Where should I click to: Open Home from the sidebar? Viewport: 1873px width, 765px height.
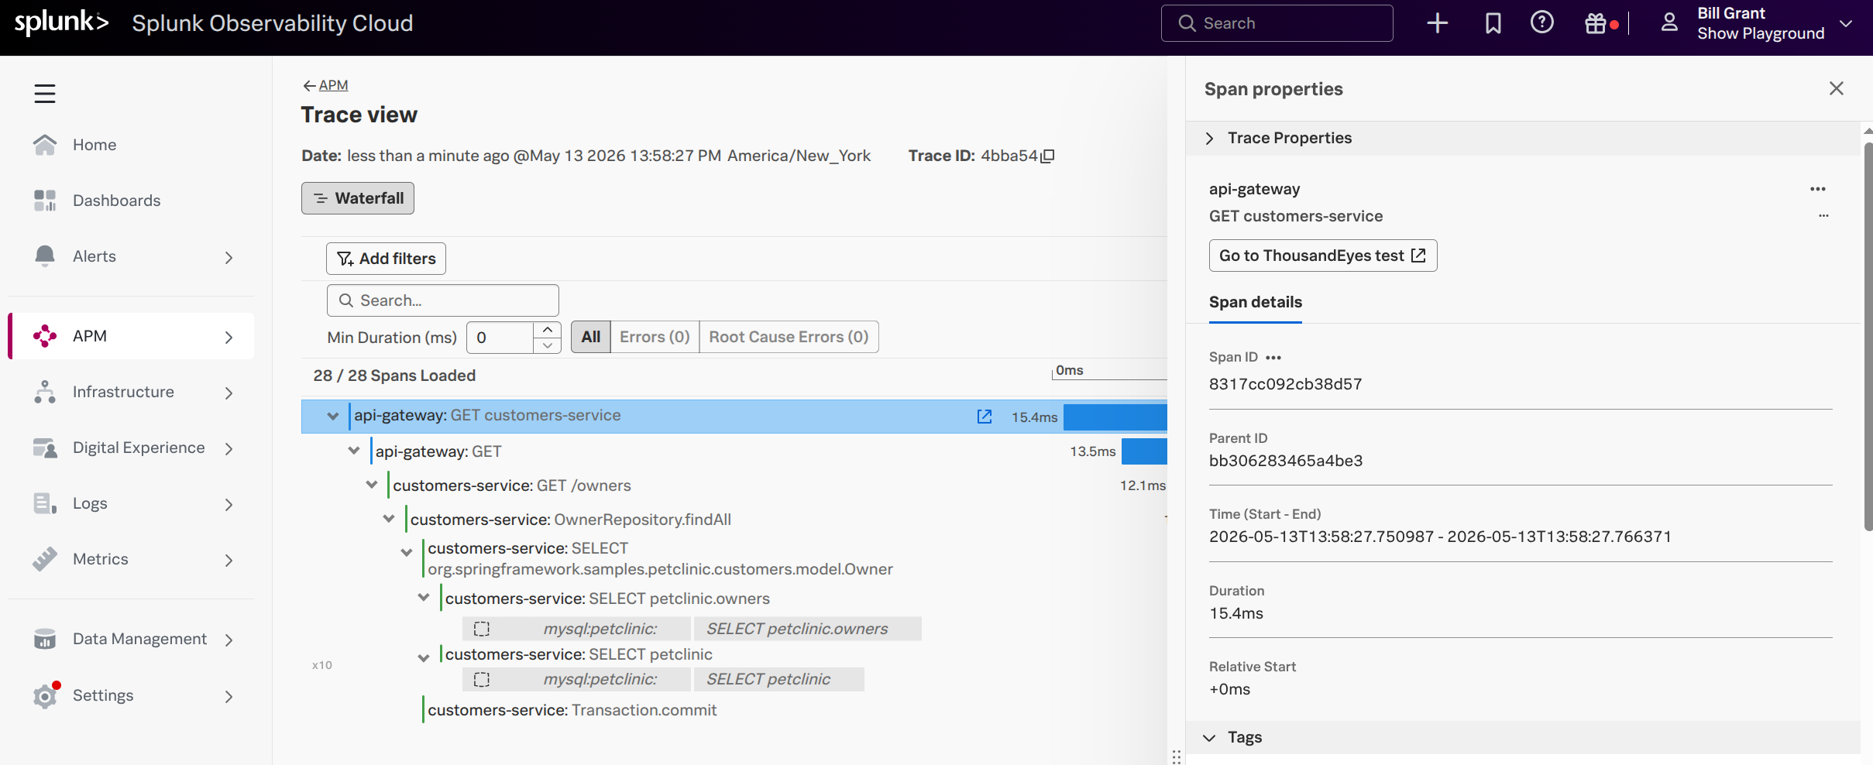tap(95, 145)
